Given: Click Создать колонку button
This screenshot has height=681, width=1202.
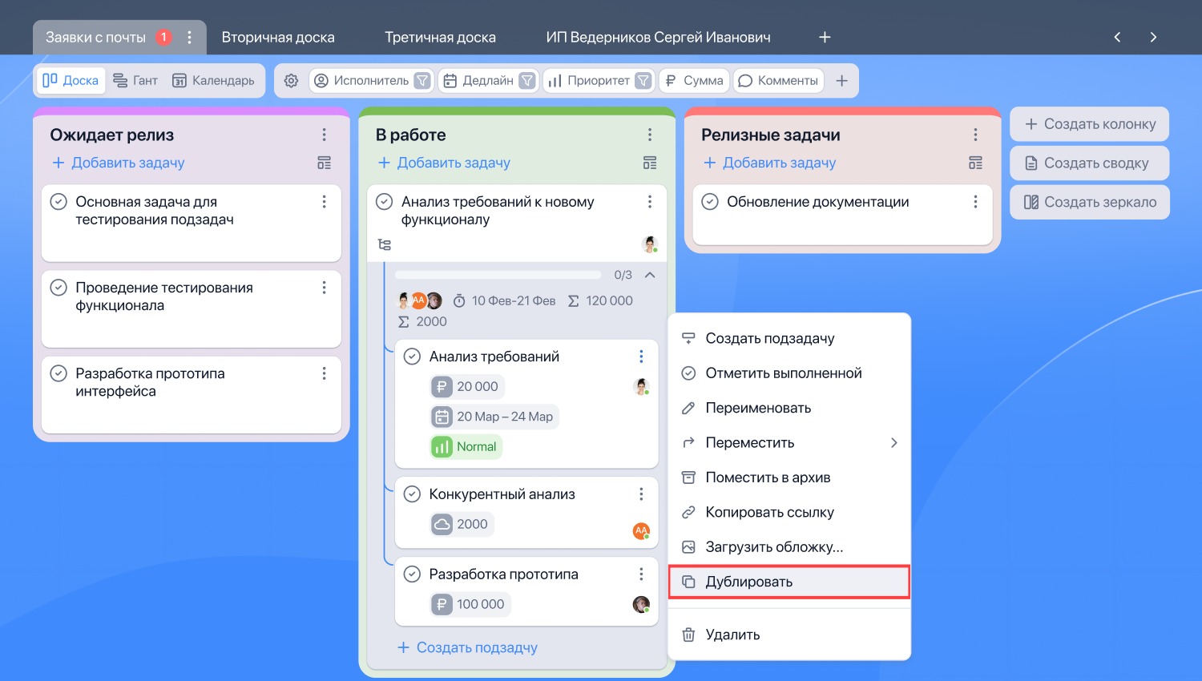Looking at the screenshot, I should point(1090,124).
